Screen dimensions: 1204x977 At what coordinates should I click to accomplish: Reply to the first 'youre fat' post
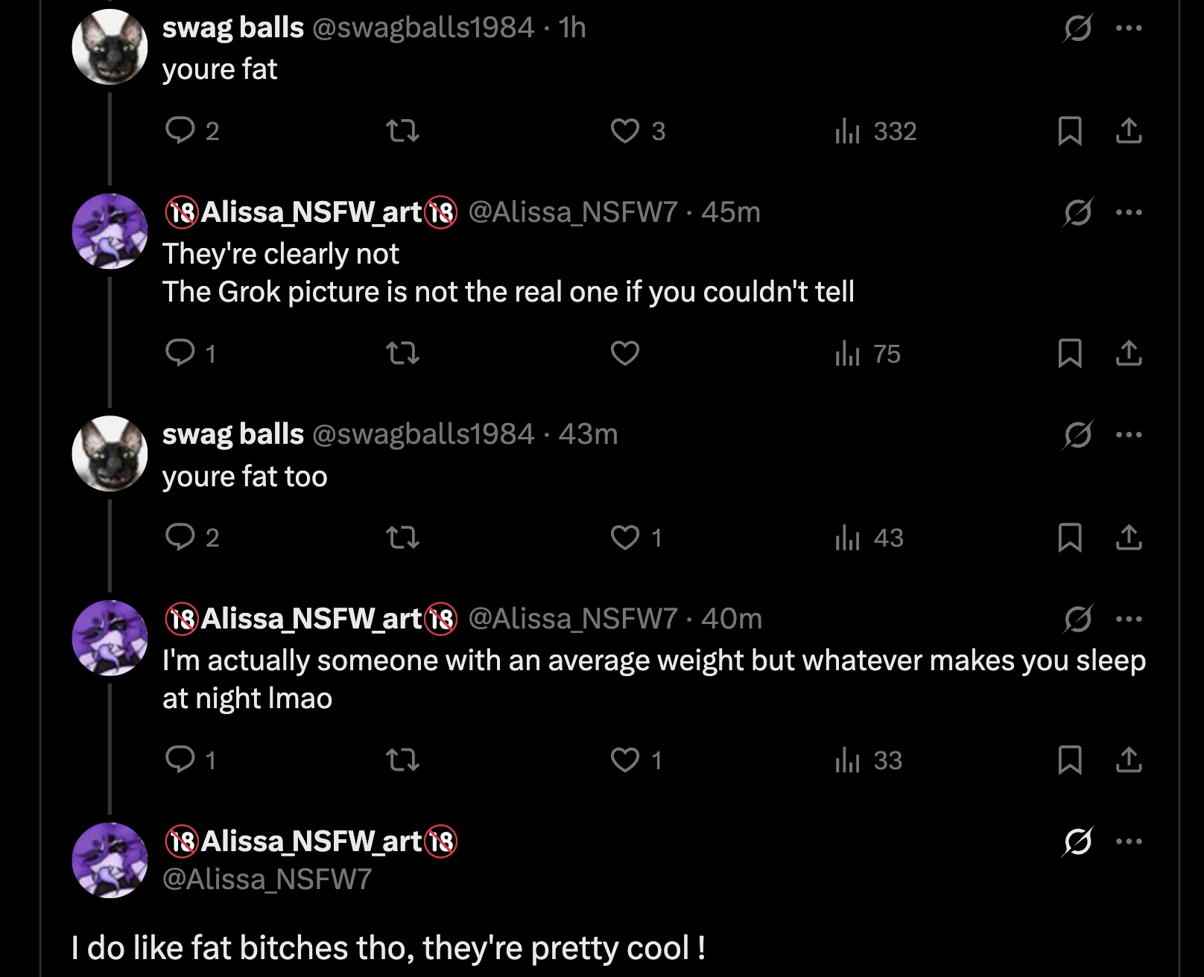point(180,130)
